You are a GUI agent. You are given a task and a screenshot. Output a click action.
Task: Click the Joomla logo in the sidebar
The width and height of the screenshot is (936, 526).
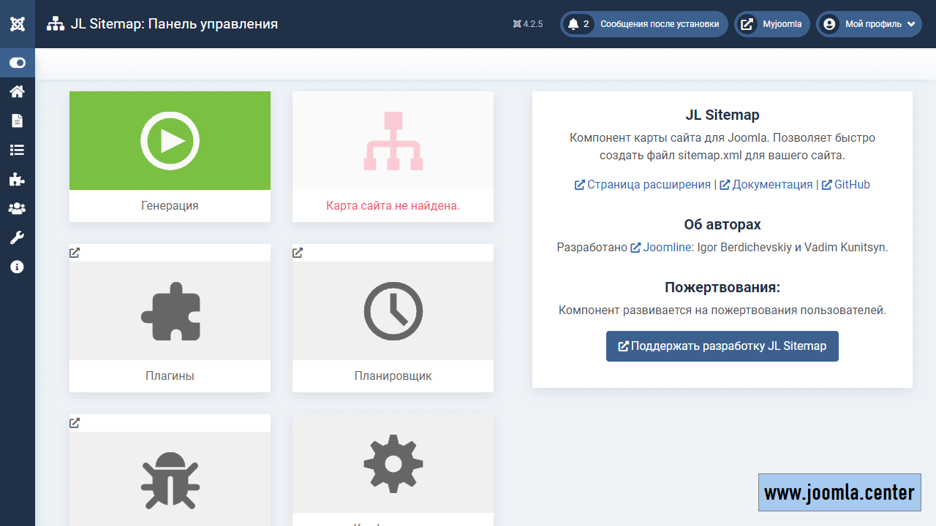coord(18,24)
